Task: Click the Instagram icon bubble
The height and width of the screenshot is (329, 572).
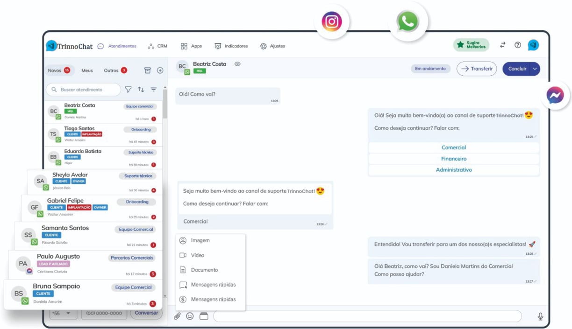Action: [x=332, y=21]
